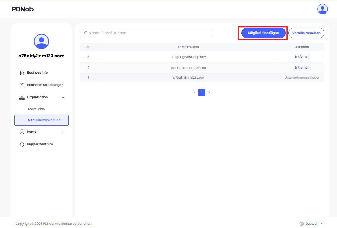
Task: Click the Konto shield icon
Action: pos(22,132)
